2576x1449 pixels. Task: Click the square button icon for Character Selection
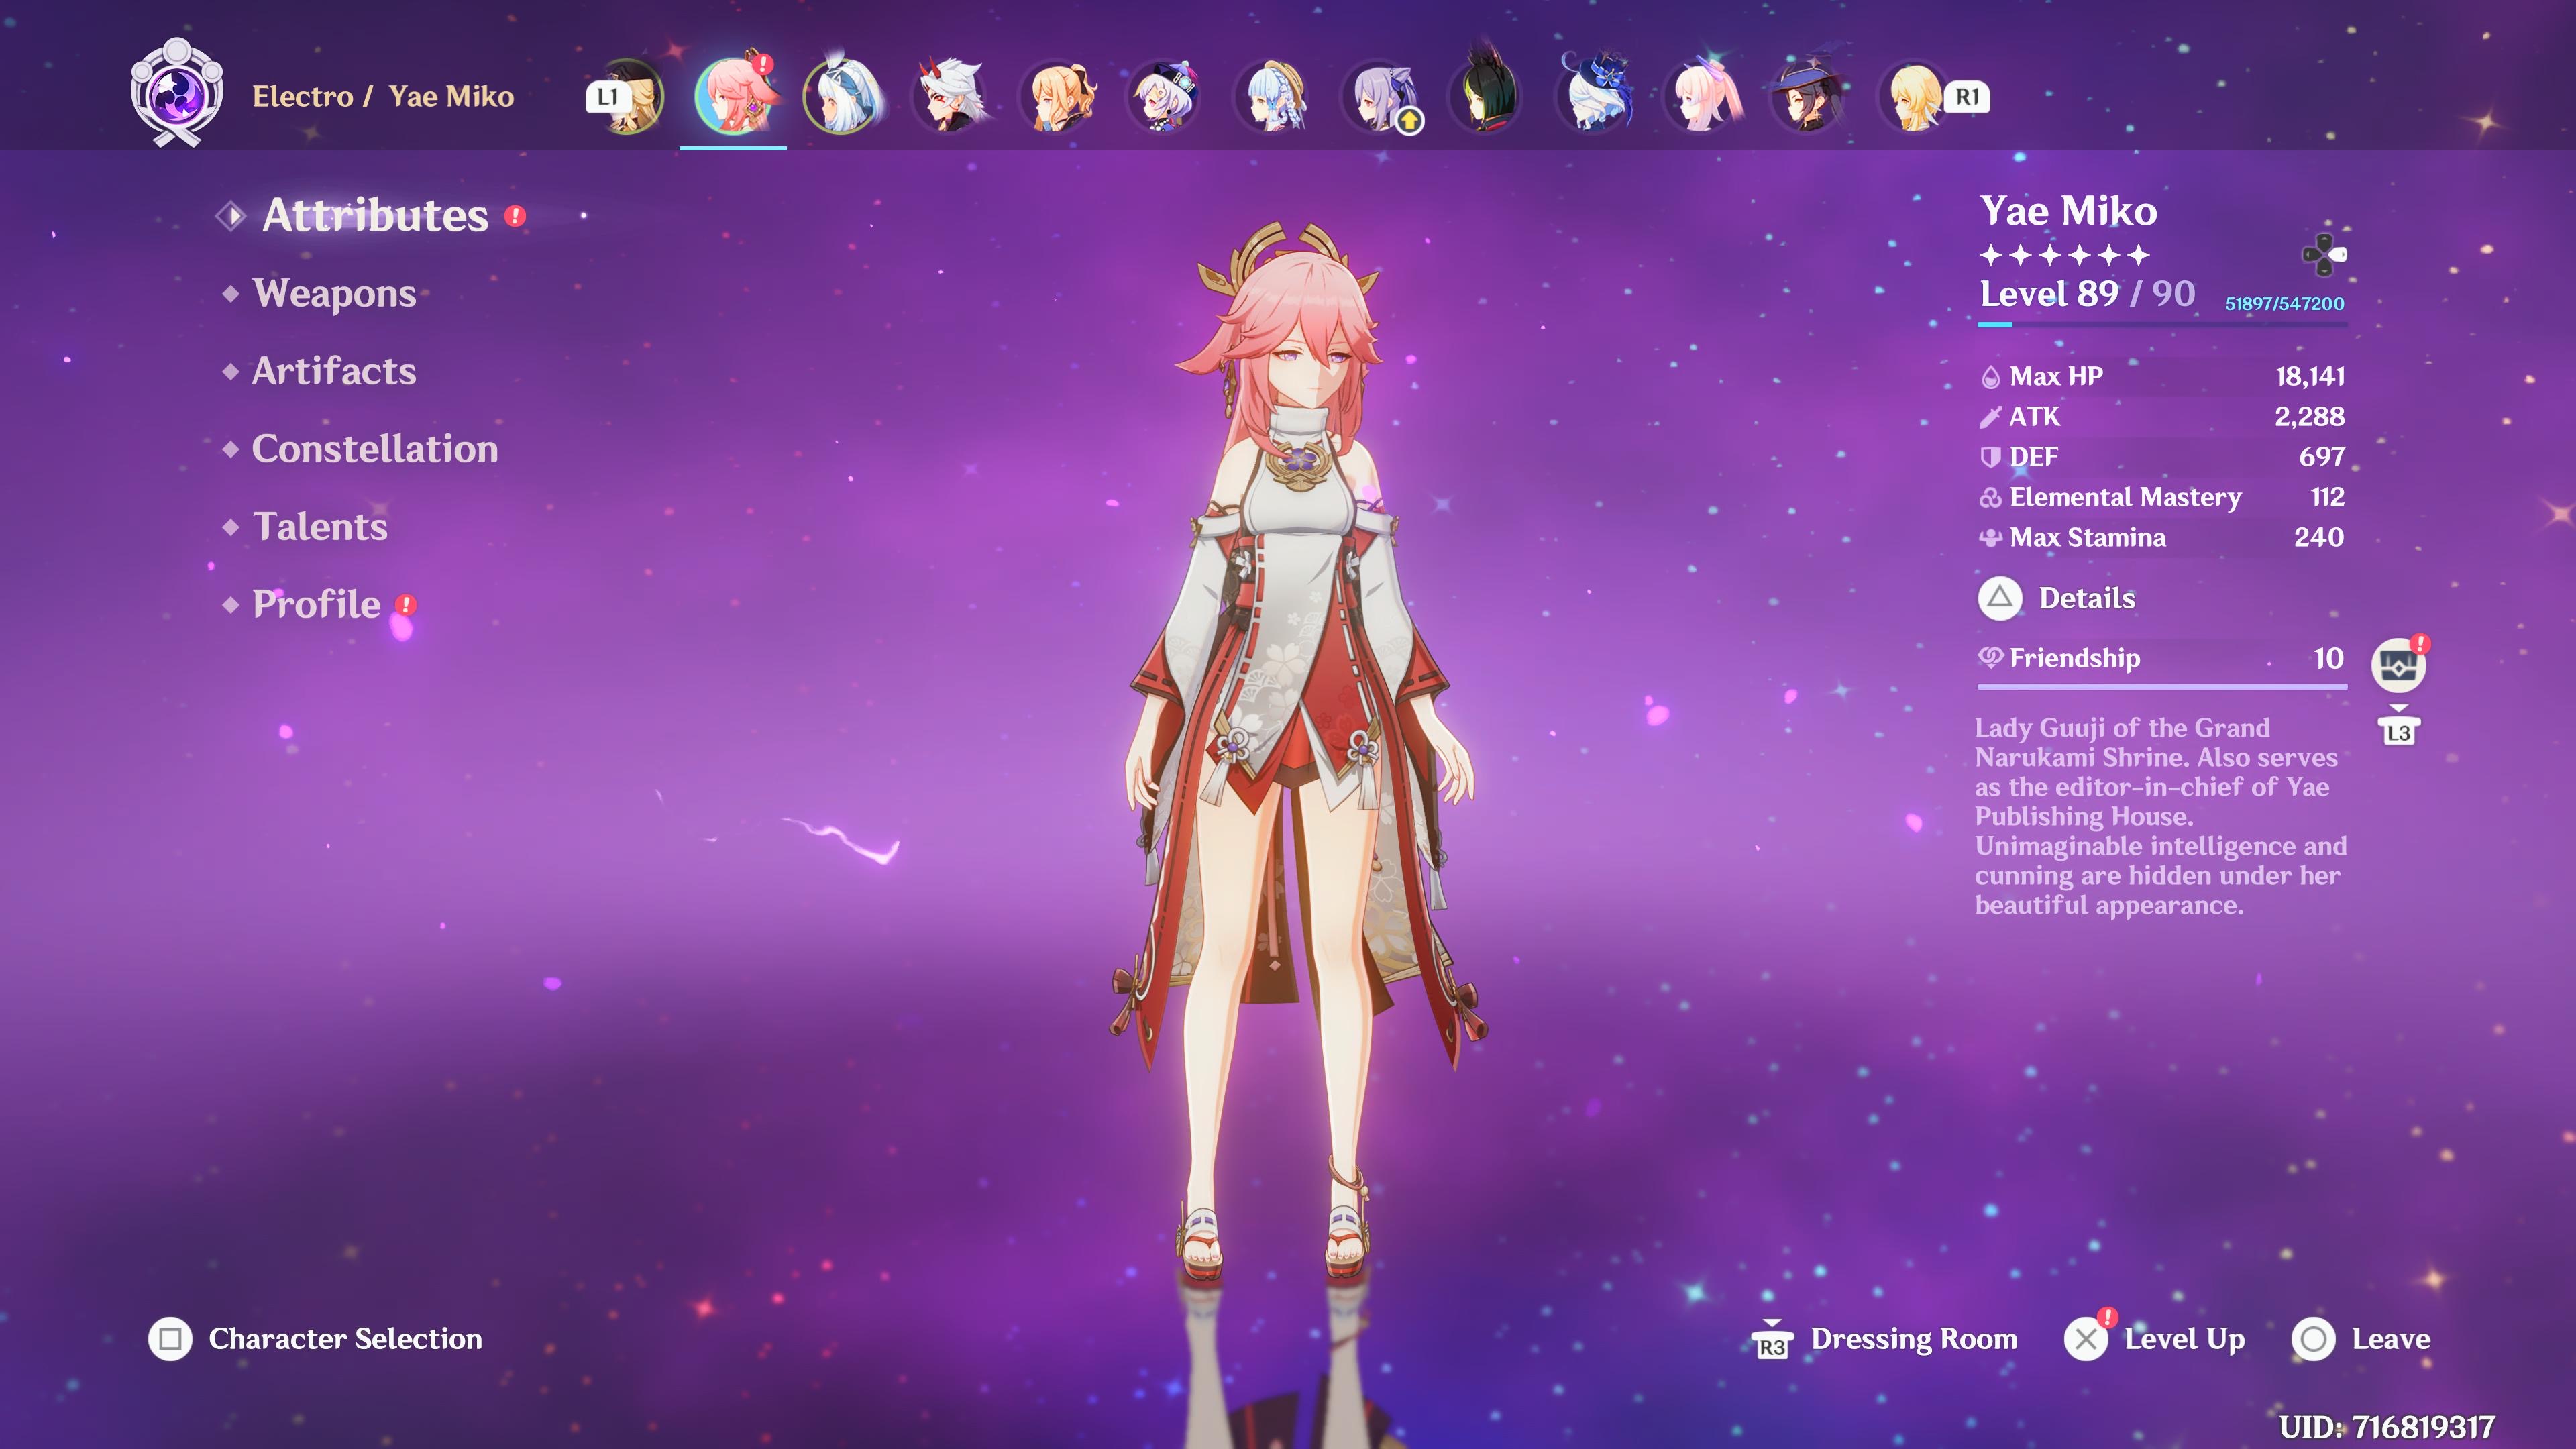coord(170,1339)
